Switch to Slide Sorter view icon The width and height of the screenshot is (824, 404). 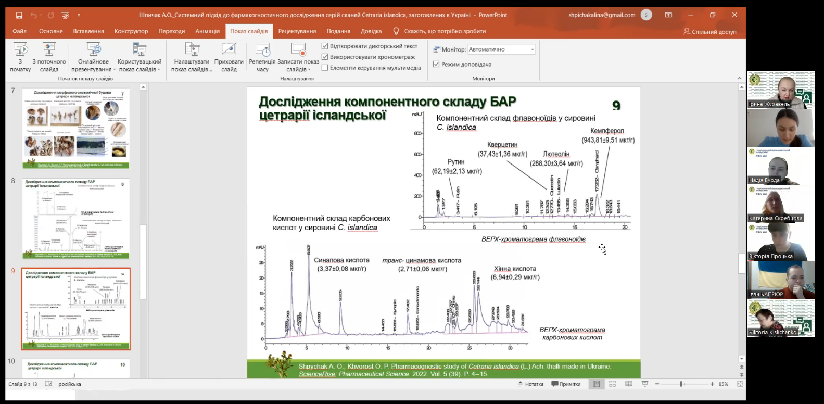613,384
